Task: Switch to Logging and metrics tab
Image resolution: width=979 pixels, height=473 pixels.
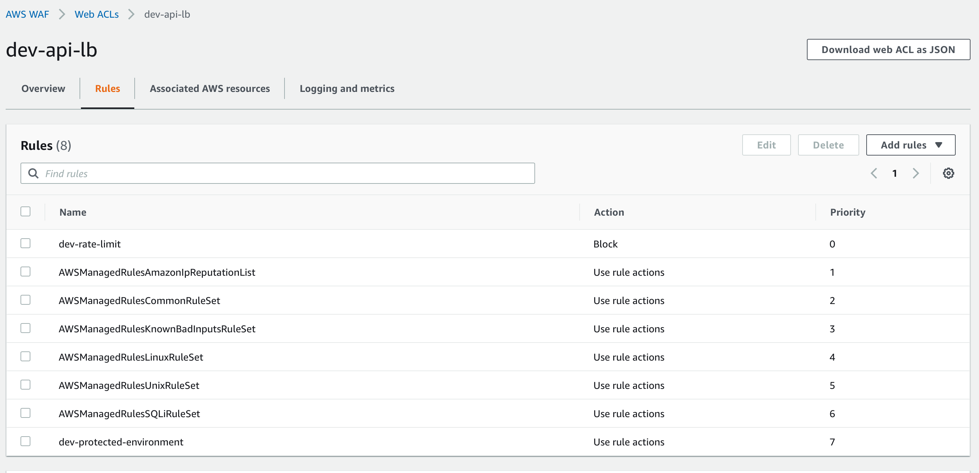Action: coord(347,89)
